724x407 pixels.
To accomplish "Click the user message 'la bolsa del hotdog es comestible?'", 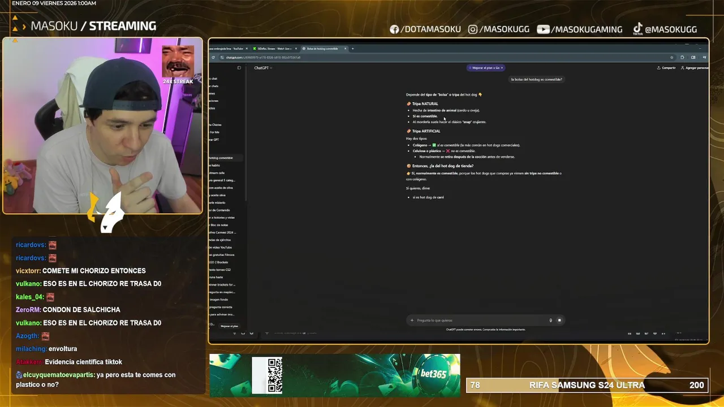I will 537,80.
